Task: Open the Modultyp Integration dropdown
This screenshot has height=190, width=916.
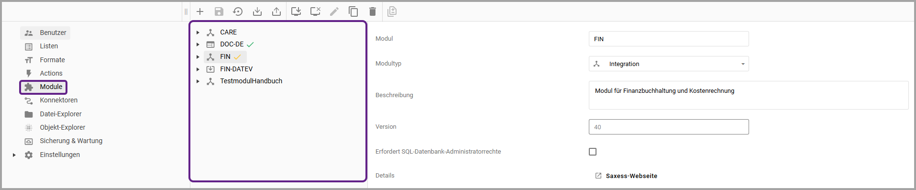Action: [x=669, y=64]
